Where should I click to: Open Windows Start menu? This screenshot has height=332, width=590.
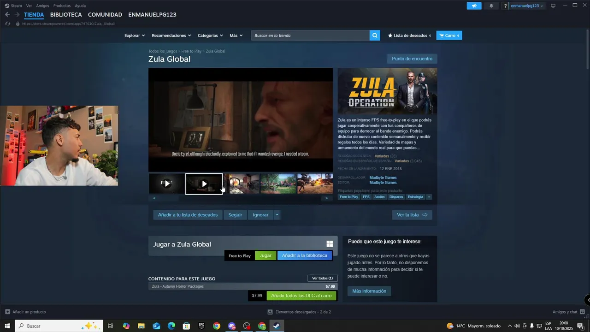click(x=7, y=326)
